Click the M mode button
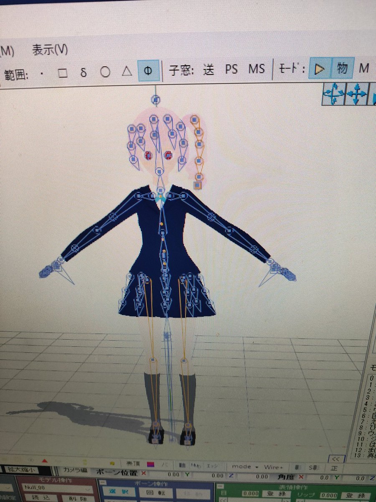Screen dimensions: 376x502 point(364,68)
